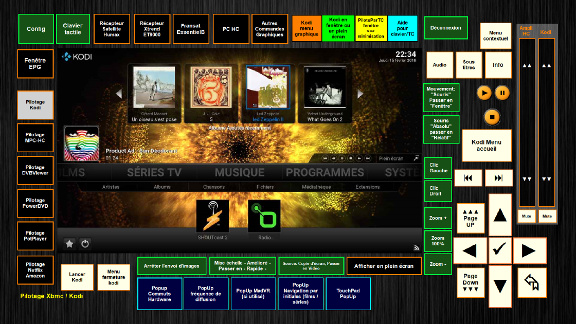The height and width of the screenshot is (324, 576).
Task: Click Afficher en plein écran
Action: (384, 266)
